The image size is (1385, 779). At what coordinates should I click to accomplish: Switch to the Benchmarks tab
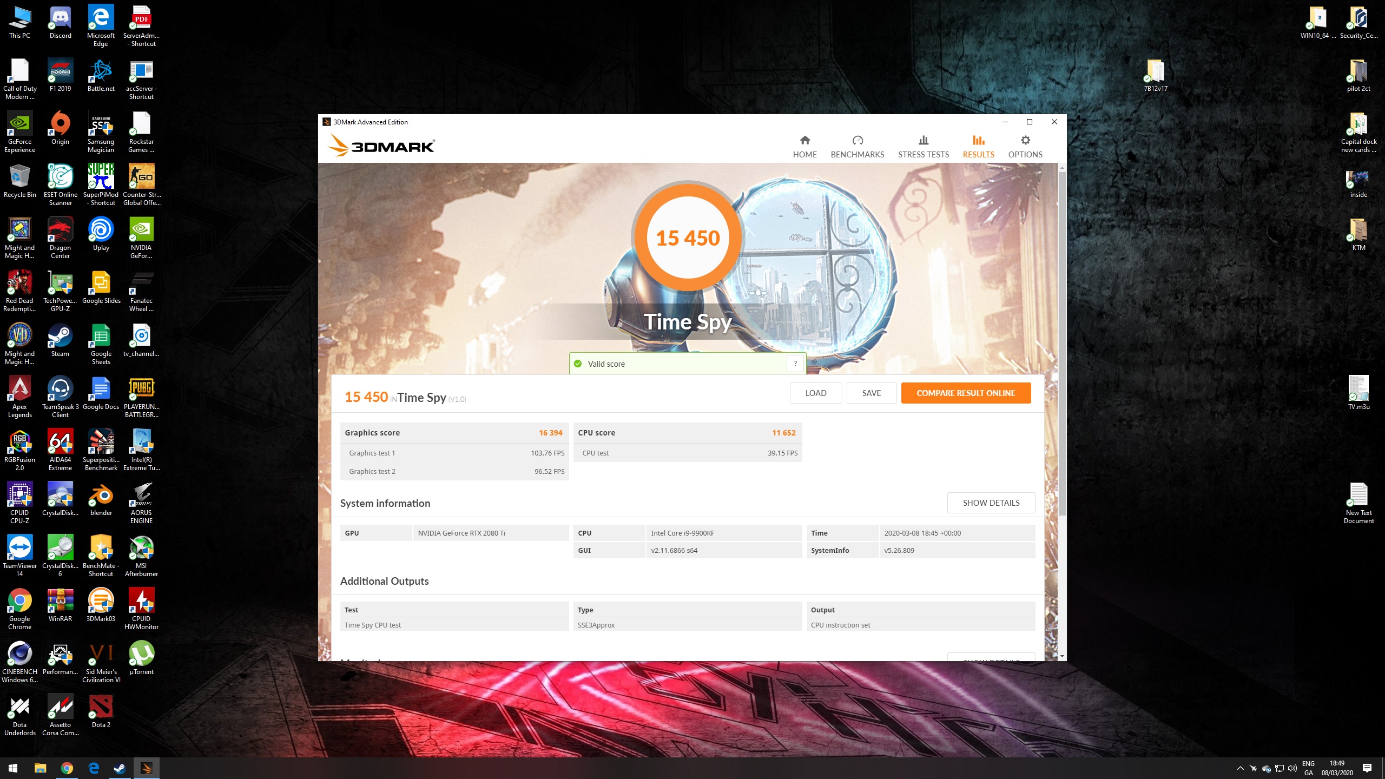(x=857, y=147)
